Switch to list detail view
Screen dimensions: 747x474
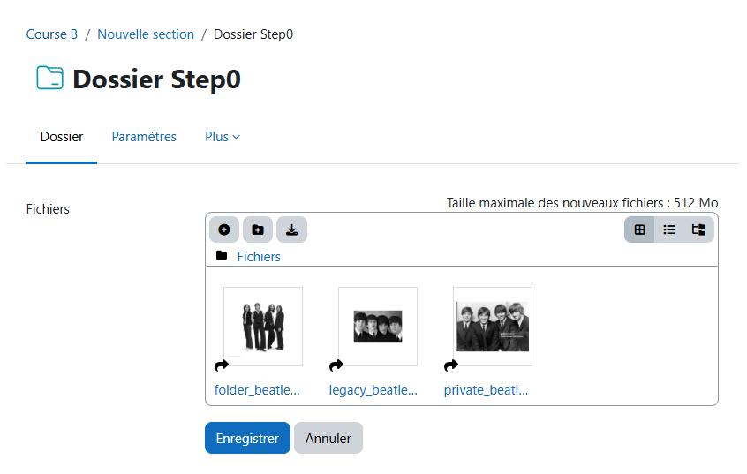point(669,229)
